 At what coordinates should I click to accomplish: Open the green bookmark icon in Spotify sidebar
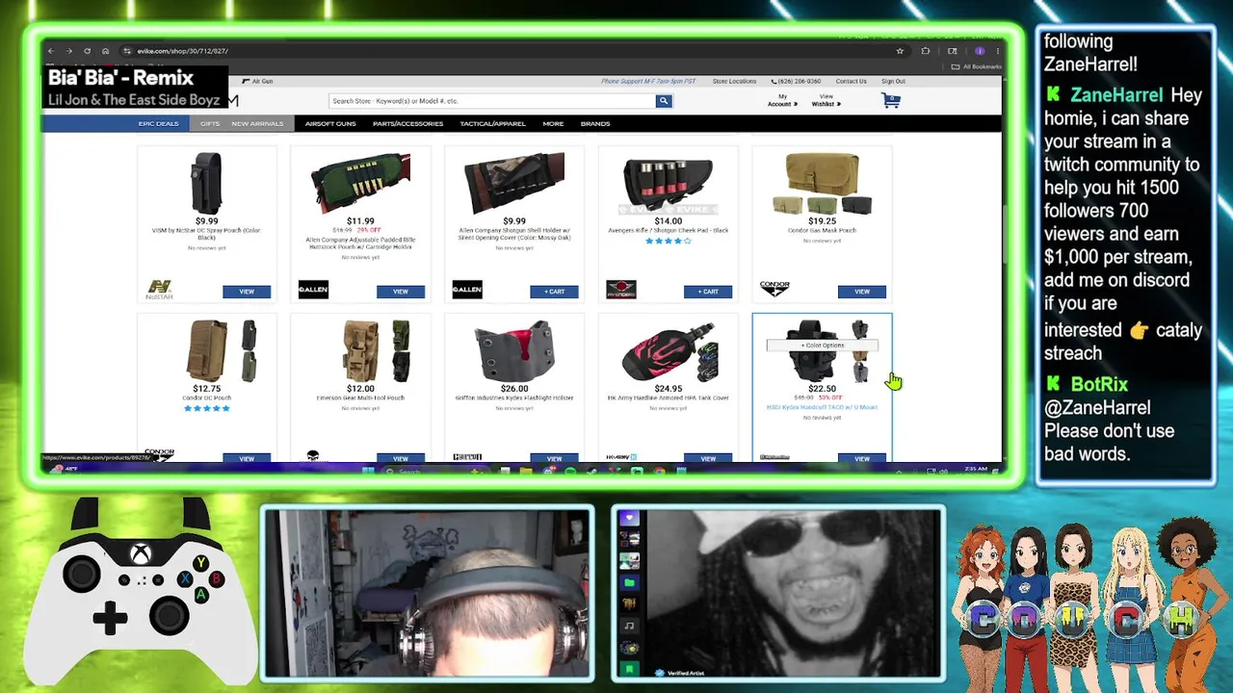[629, 669]
